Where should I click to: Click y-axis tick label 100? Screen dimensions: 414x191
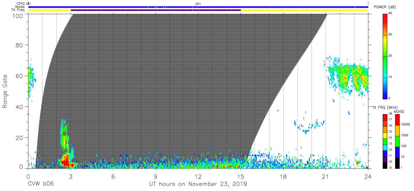click(x=18, y=16)
